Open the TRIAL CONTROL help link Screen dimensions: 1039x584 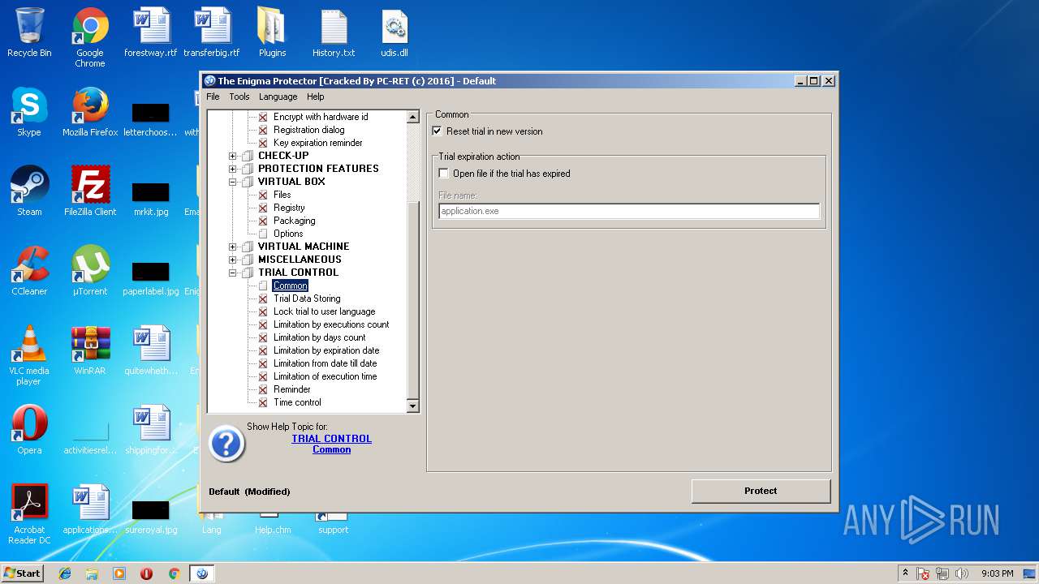coord(331,439)
